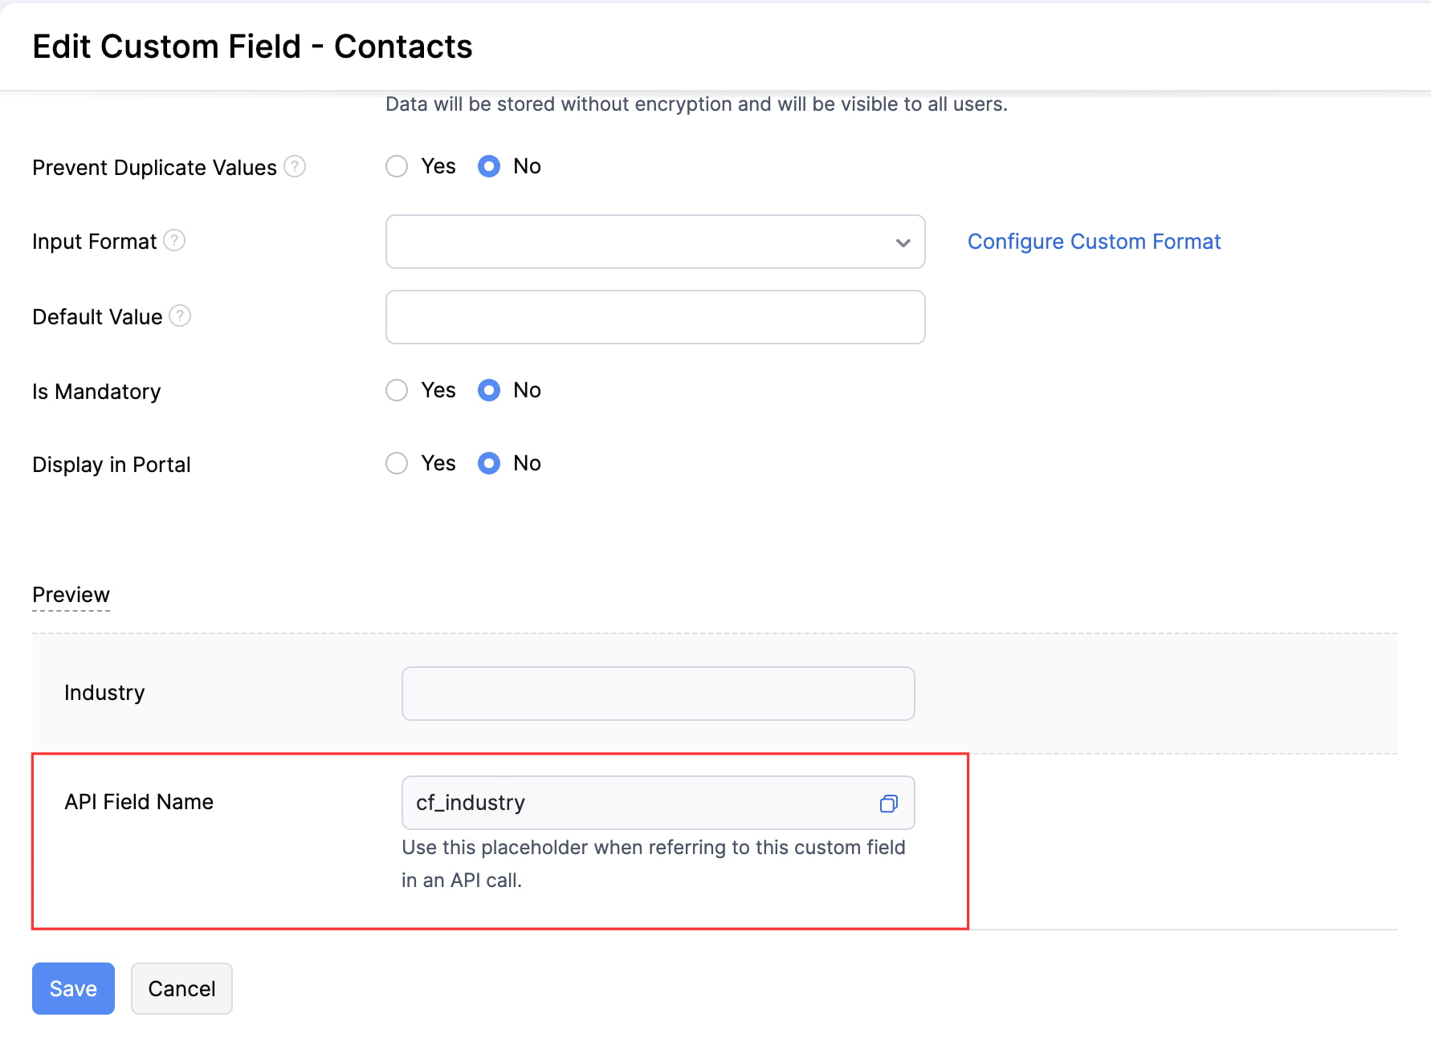Copy the cf_industry API field name
The height and width of the screenshot is (1050, 1431).
coord(888,803)
